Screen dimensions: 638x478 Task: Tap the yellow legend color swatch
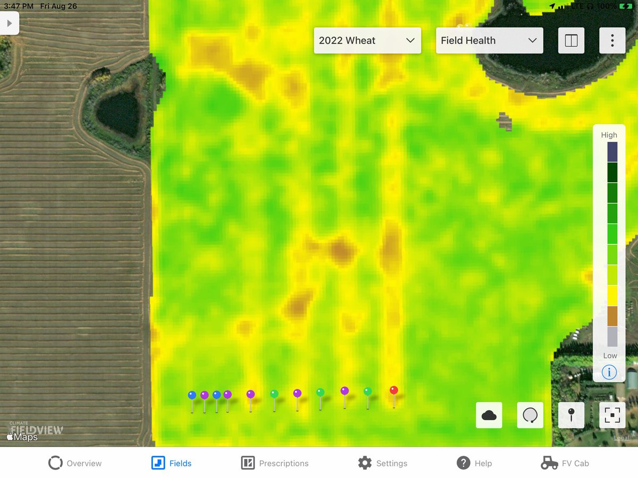(612, 295)
